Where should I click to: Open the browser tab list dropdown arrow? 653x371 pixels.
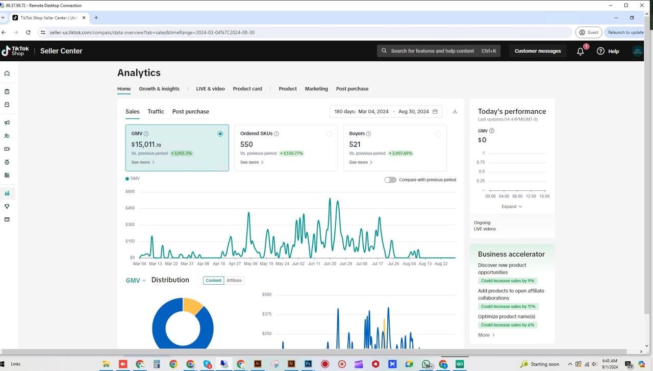click(x=3, y=17)
